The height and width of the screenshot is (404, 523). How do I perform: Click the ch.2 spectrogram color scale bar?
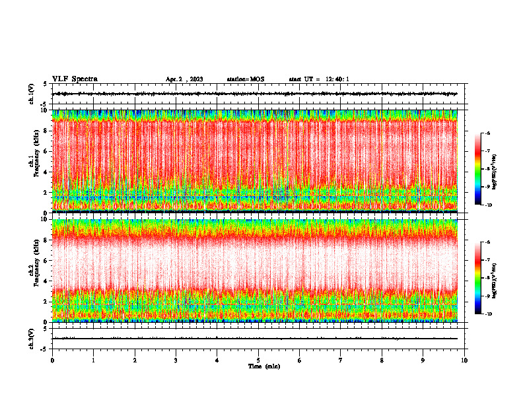(477, 278)
